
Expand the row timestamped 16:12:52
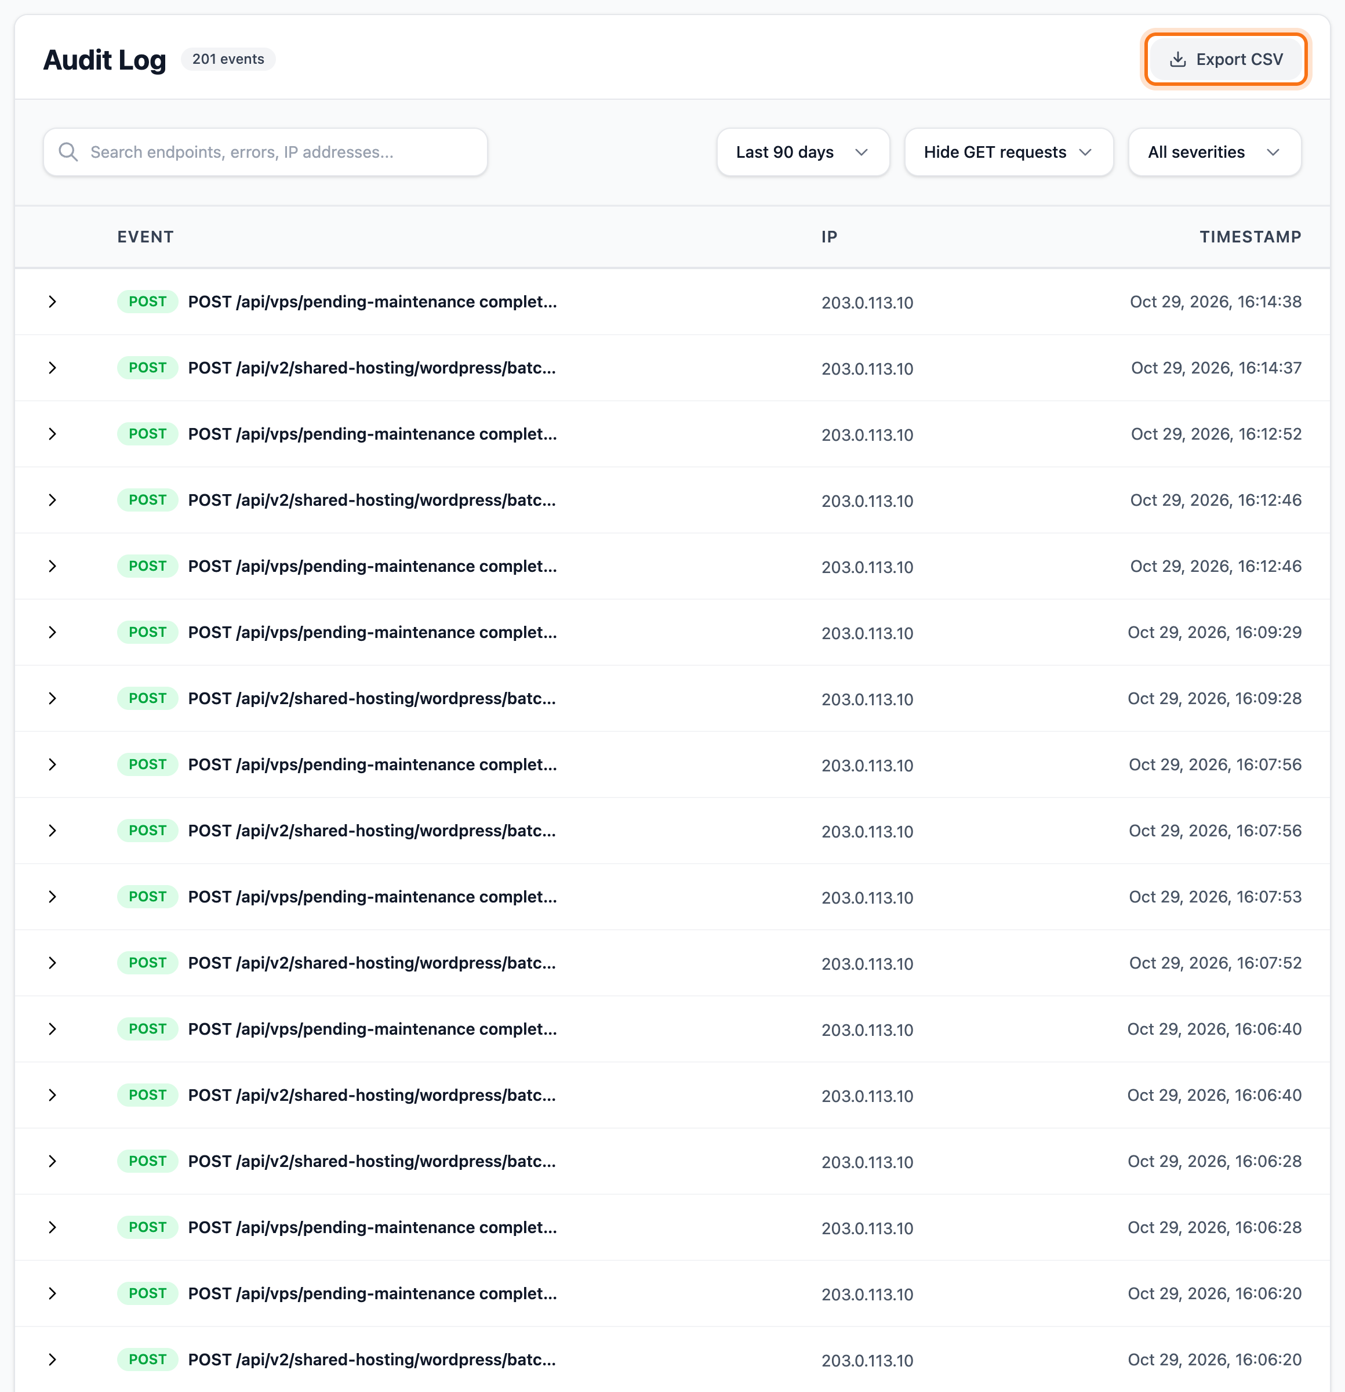[53, 434]
